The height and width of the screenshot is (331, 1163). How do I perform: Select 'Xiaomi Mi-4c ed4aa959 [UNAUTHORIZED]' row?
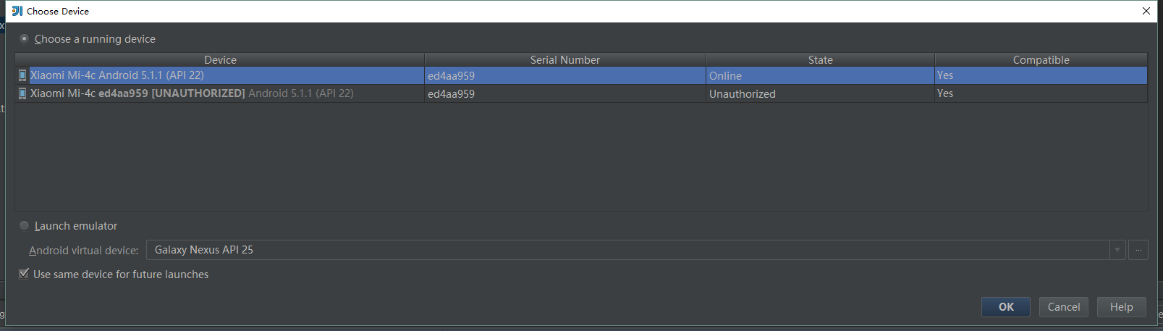(x=581, y=93)
